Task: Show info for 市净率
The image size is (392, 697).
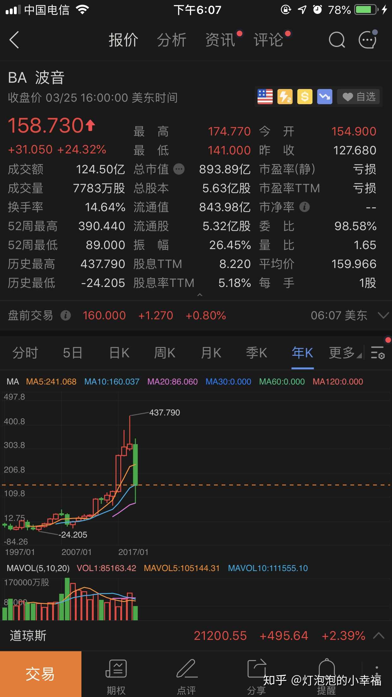Action: [x=304, y=207]
